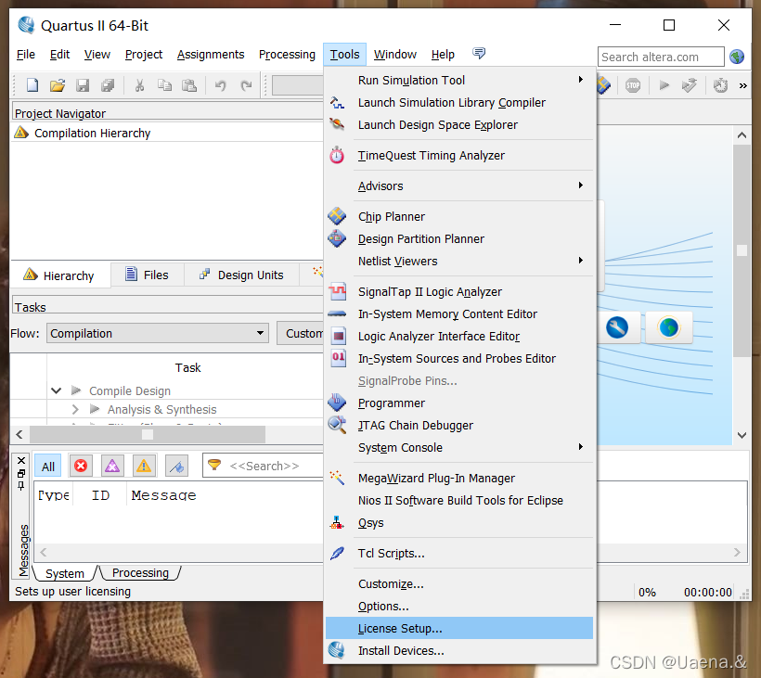Expand the Analysis & Synthesis task

click(x=75, y=409)
